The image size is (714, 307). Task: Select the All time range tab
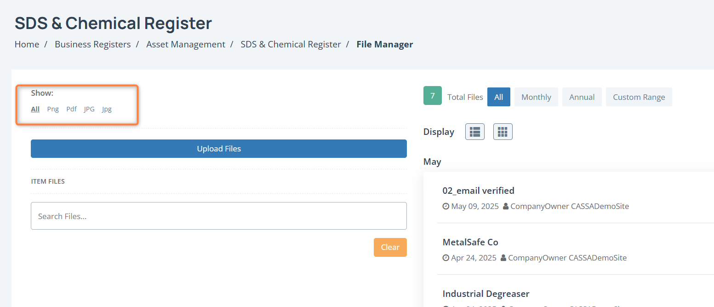[498, 97]
